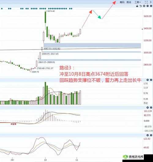Open main chart settings gear at top
Screen dimensions: 153x162
coord(151,6)
